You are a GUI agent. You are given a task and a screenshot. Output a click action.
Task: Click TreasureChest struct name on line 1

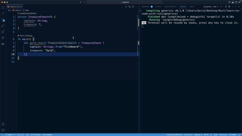coord(38,17)
